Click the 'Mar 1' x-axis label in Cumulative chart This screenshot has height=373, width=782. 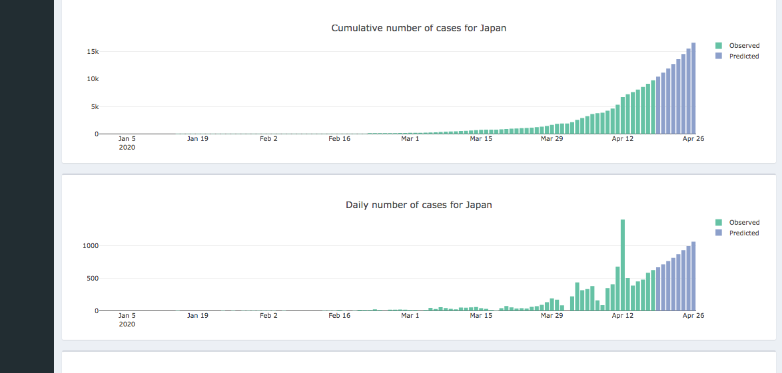pyautogui.click(x=410, y=139)
